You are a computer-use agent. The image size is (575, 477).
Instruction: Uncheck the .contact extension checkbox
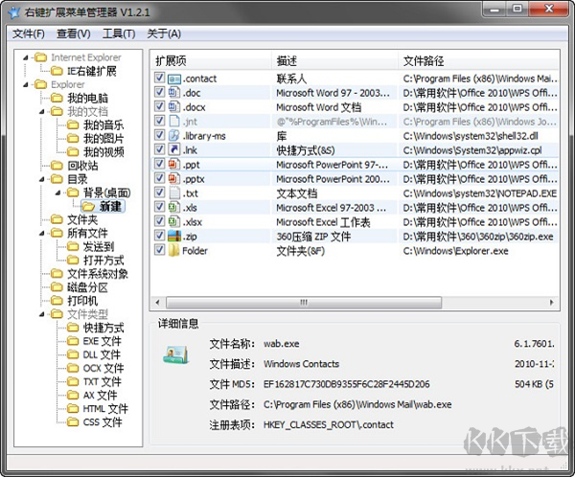point(159,78)
